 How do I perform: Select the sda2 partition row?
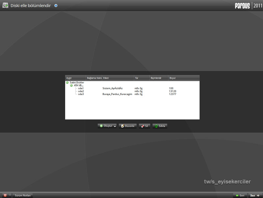(132, 91)
